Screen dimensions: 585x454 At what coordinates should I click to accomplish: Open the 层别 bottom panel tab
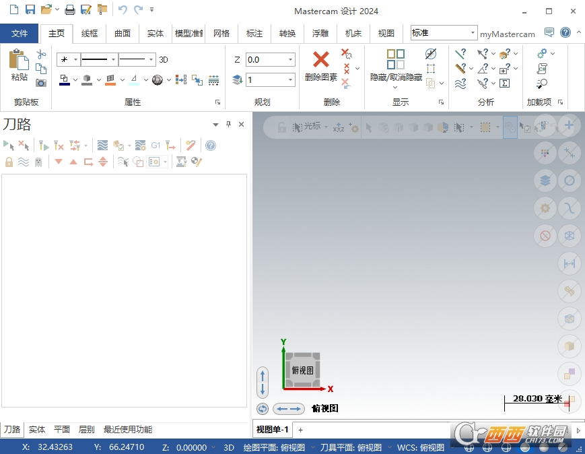(87, 429)
